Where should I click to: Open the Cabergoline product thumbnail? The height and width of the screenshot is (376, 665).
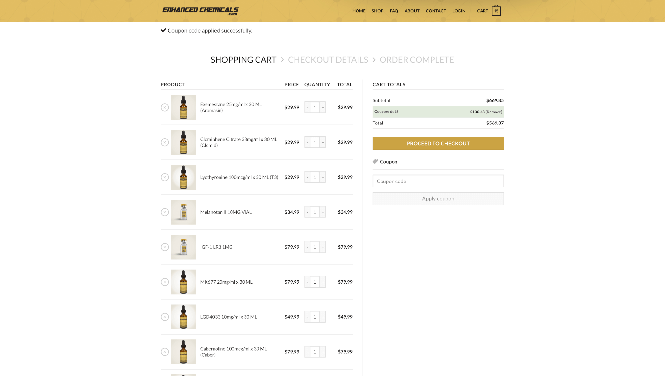[x=183, y=352]
